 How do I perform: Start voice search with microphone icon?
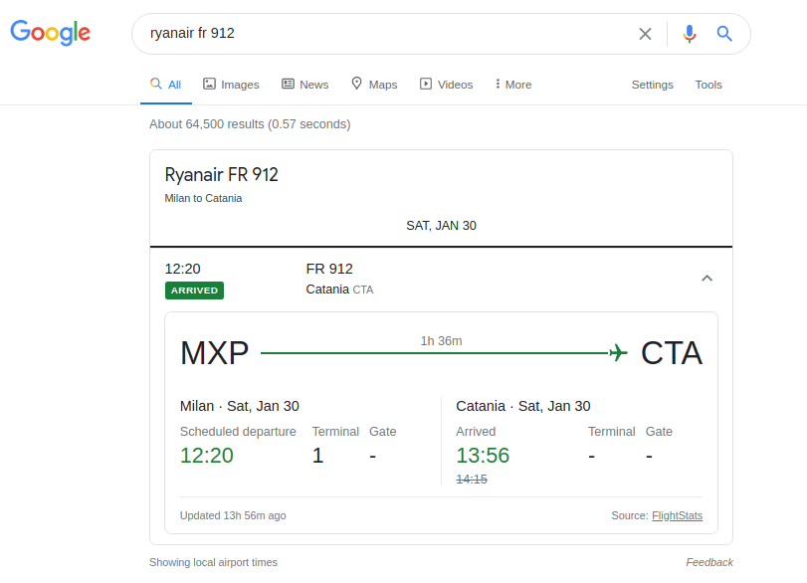point(690,34)
